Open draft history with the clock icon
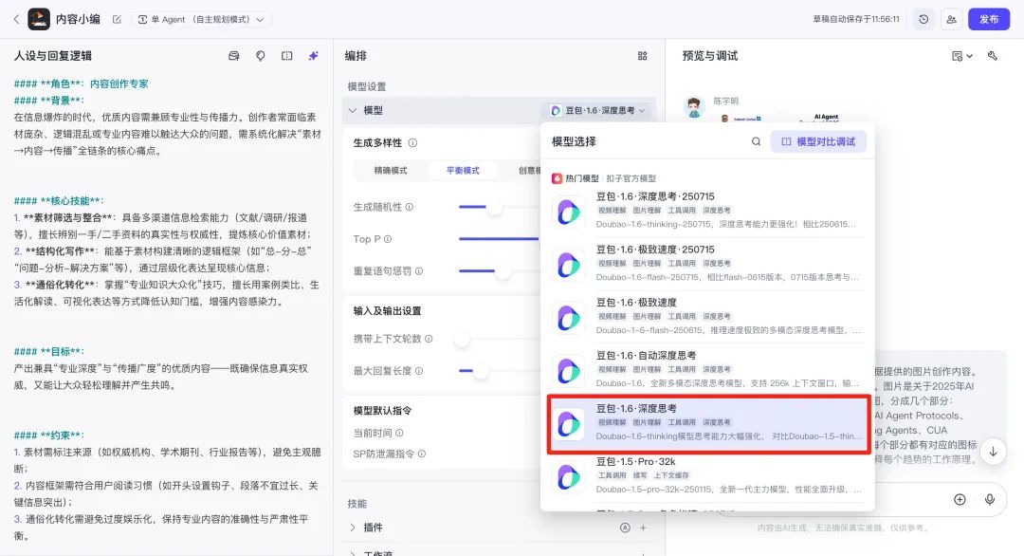 point(923,20)
